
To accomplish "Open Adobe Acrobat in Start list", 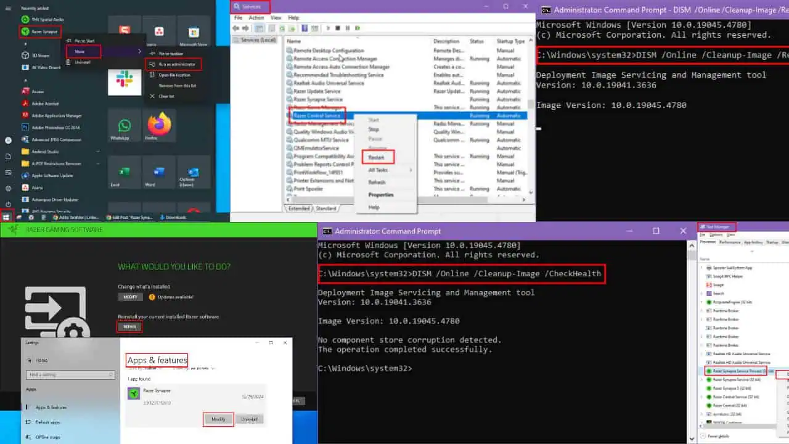I will tap(41, 104).
